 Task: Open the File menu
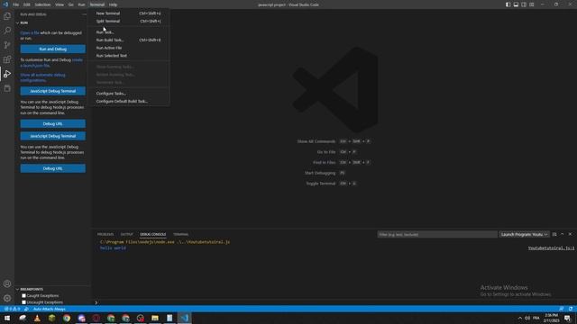pos(16,4)
